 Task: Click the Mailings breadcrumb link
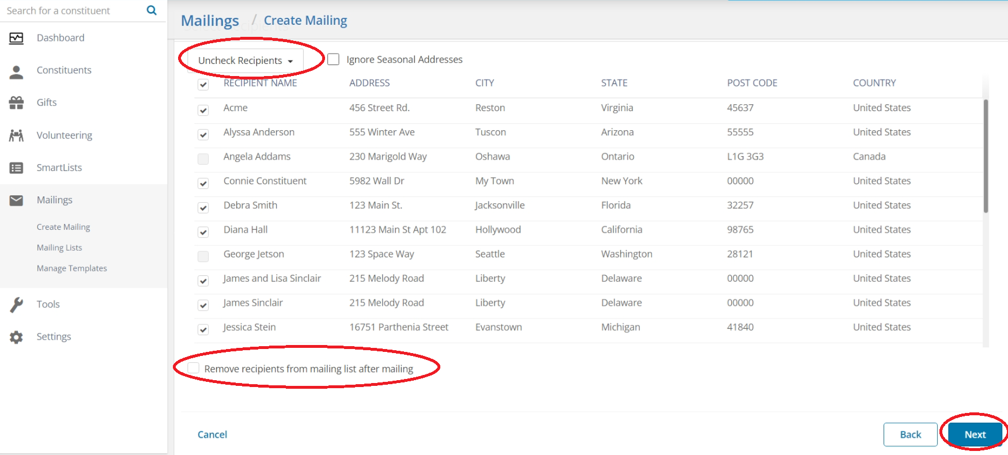(x=210, y=21)
